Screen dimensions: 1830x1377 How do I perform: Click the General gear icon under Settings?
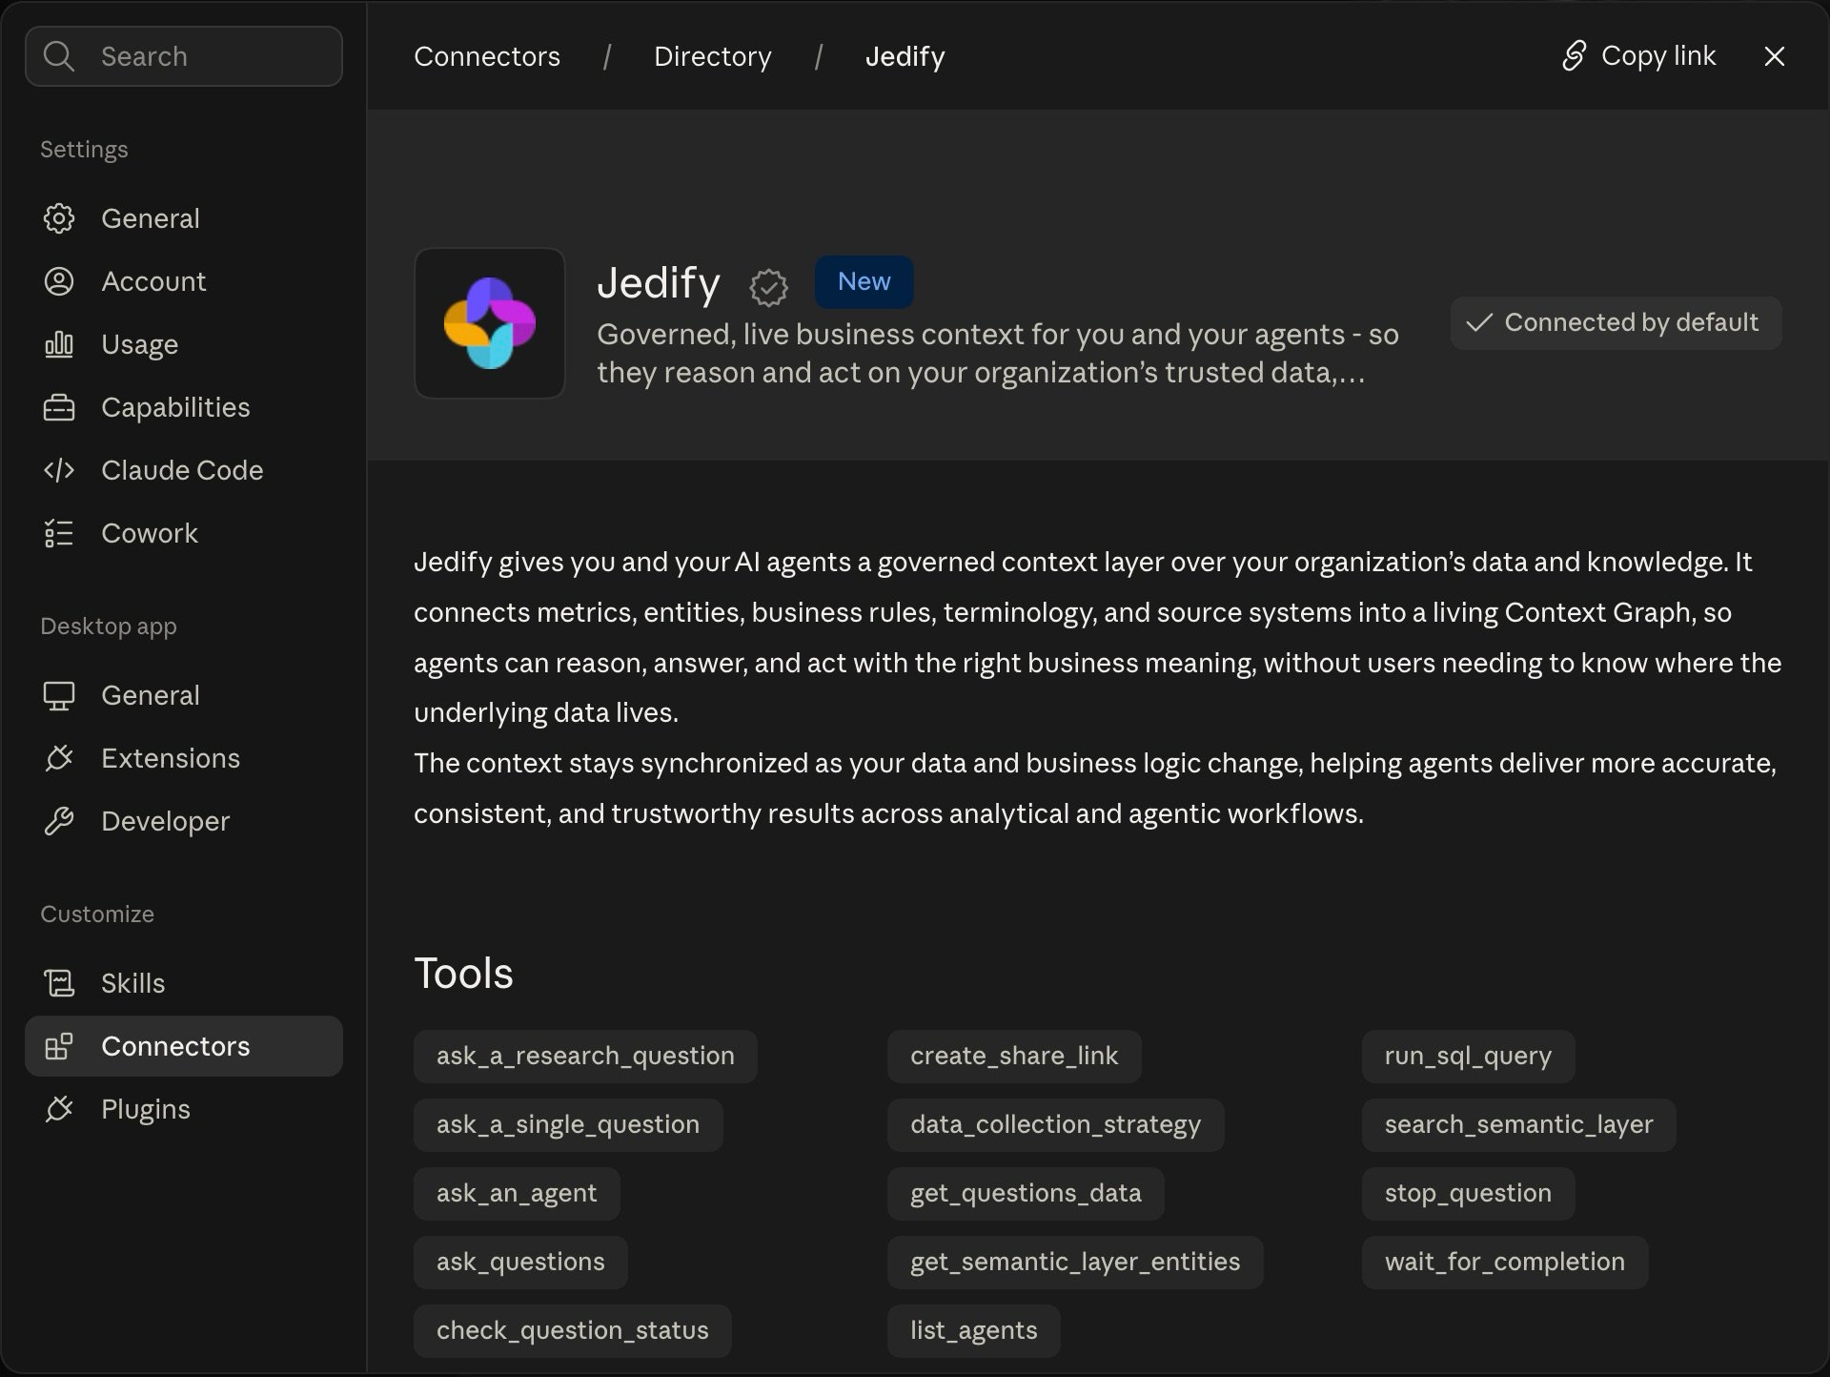click(59, 218)
